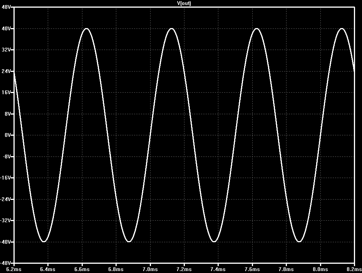Click the waveform trough near 7.4ms
This screenshot has width=362, height=273.
[x=214, y=241]
